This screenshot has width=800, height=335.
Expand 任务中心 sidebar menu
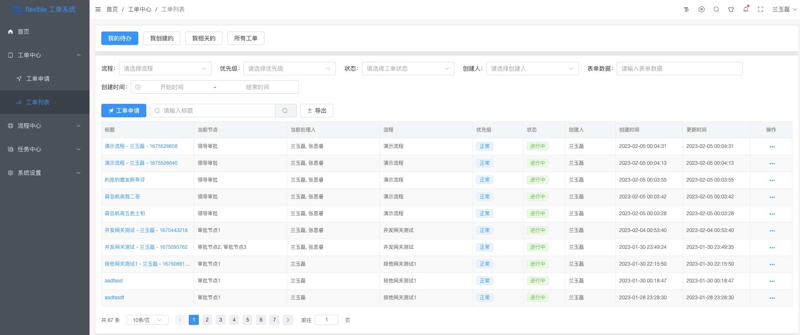point(45,149)
